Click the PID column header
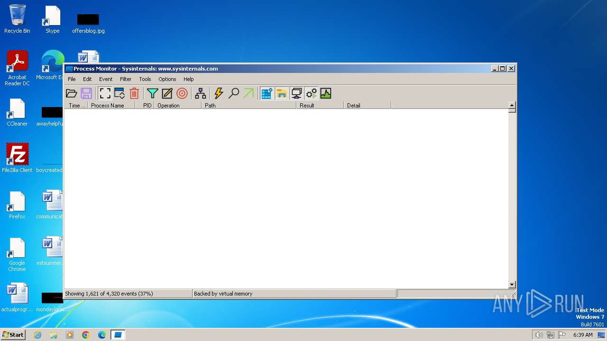Screen dimensions: 607x341 pos(145,105)
